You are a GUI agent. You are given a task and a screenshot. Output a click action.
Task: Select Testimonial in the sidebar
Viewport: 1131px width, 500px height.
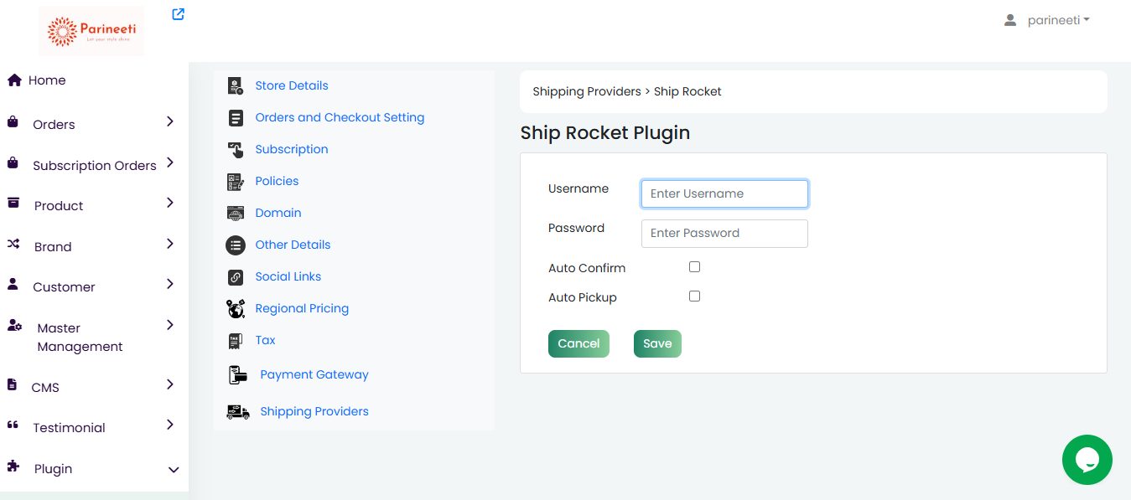click(69, 428)
